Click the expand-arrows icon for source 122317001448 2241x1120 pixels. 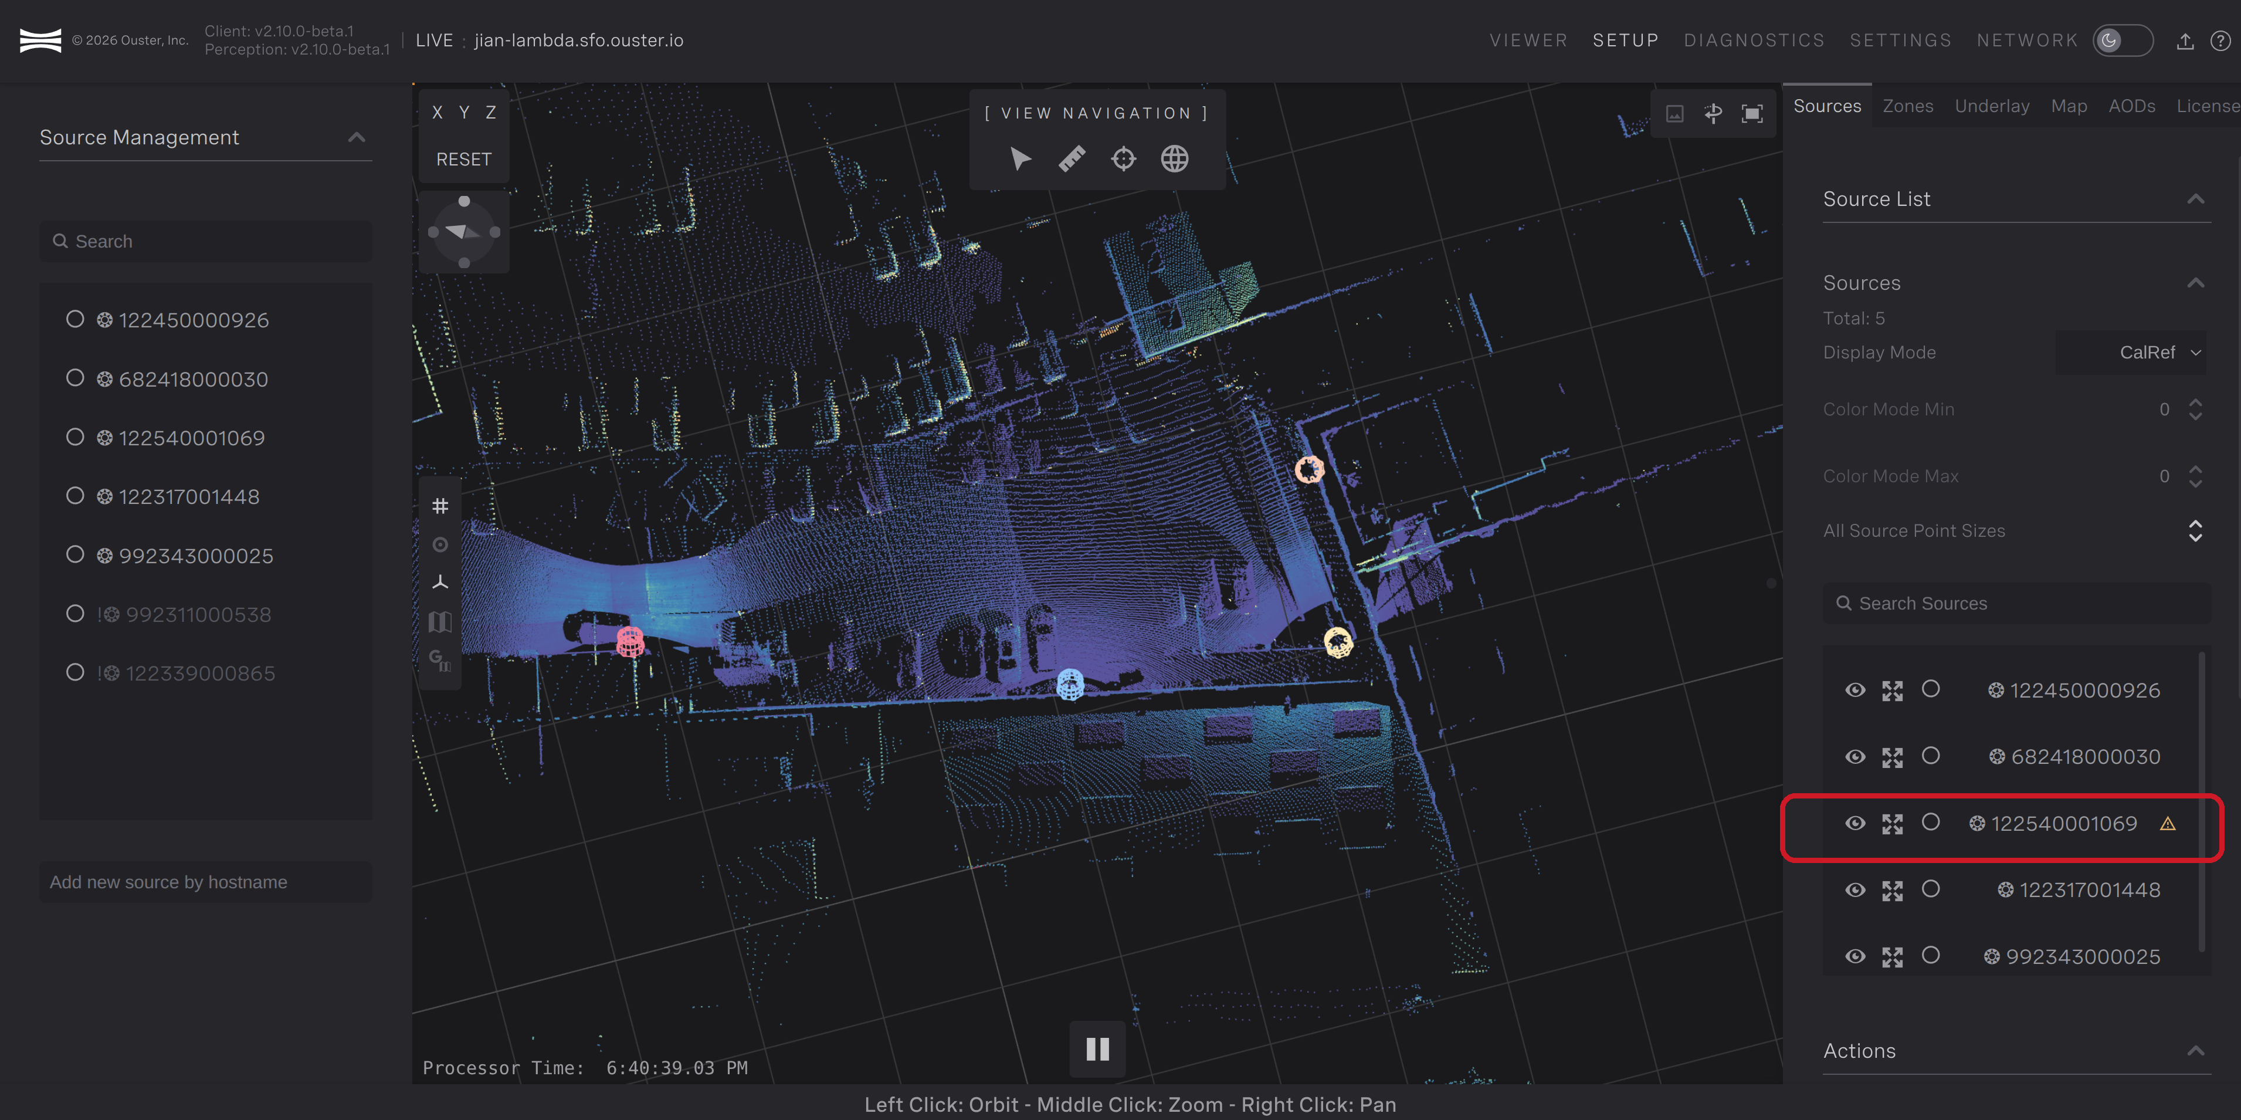coord(1892,890)
